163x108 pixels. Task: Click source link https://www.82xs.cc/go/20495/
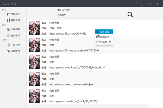click(68, 33)
